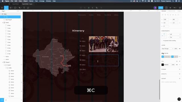Select the Move tool in the toolbar
This screenshot has width=182, height=102.
pos(6,8)
